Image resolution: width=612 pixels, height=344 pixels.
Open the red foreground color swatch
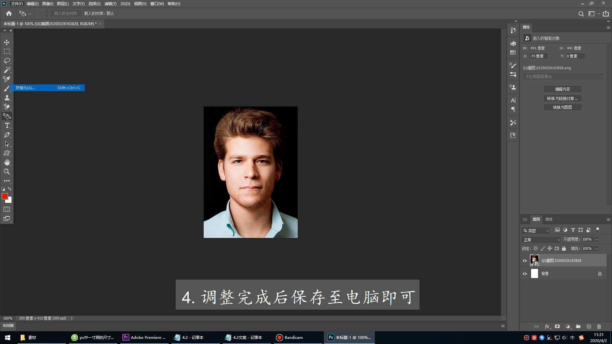pyautogui.click(x=5, y=196)
